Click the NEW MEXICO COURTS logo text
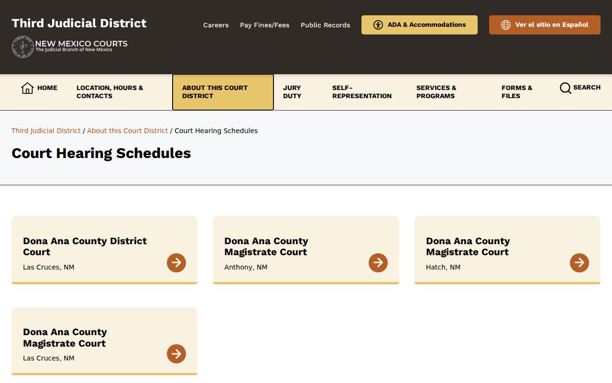 click(x=81, y=44)
